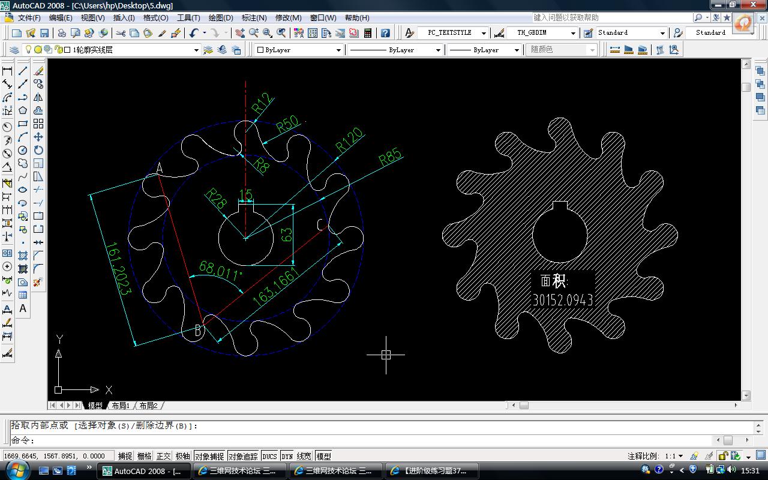Open the Windows Start orb
The image size is (768, 480).
[x=18, y=470]
